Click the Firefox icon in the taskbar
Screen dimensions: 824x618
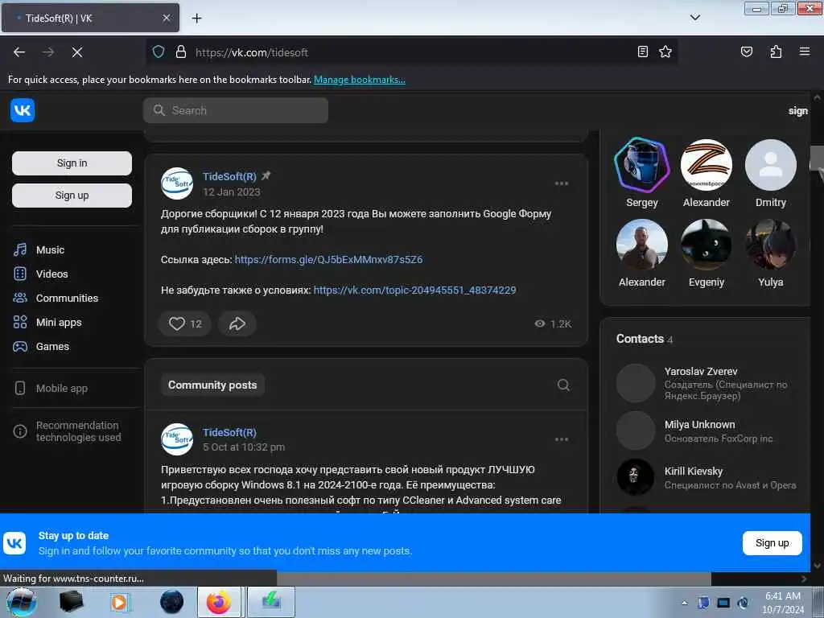[x=219, y=602]
